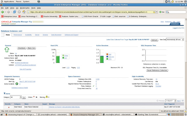The image size is (187, 116).
Task: Collapse the Alerts section triangle
Action: (x=5, y=93)
